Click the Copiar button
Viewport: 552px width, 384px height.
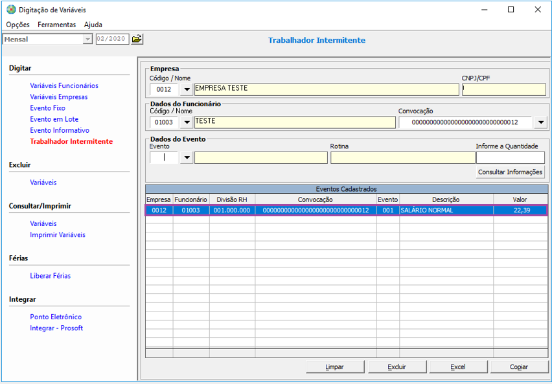[519, 367]
